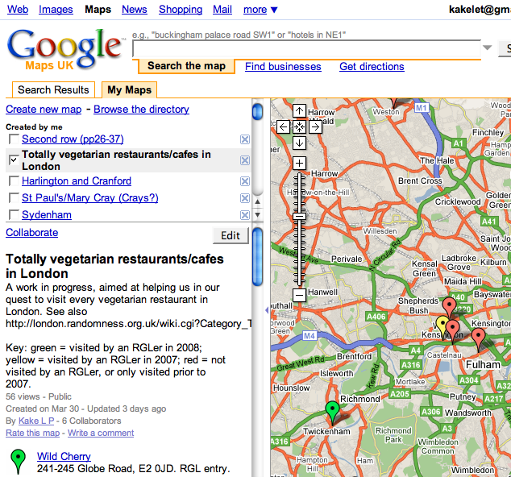Image resolution: width=511 pixels, height=477 pixels.
Task: Collapse the left panel using divider arrow
Action: (266, 310)
